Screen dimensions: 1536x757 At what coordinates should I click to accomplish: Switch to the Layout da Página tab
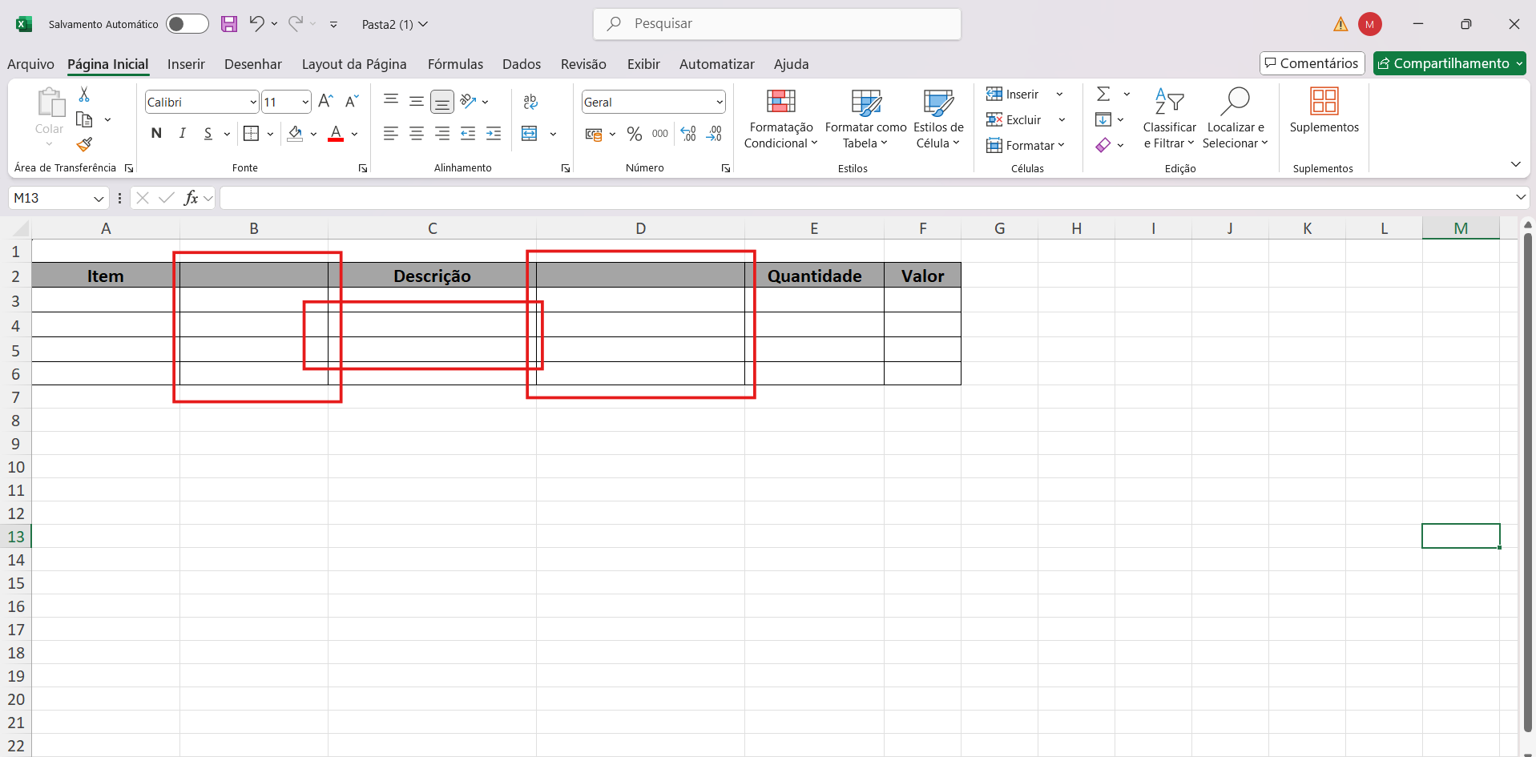tap(354, 64)
